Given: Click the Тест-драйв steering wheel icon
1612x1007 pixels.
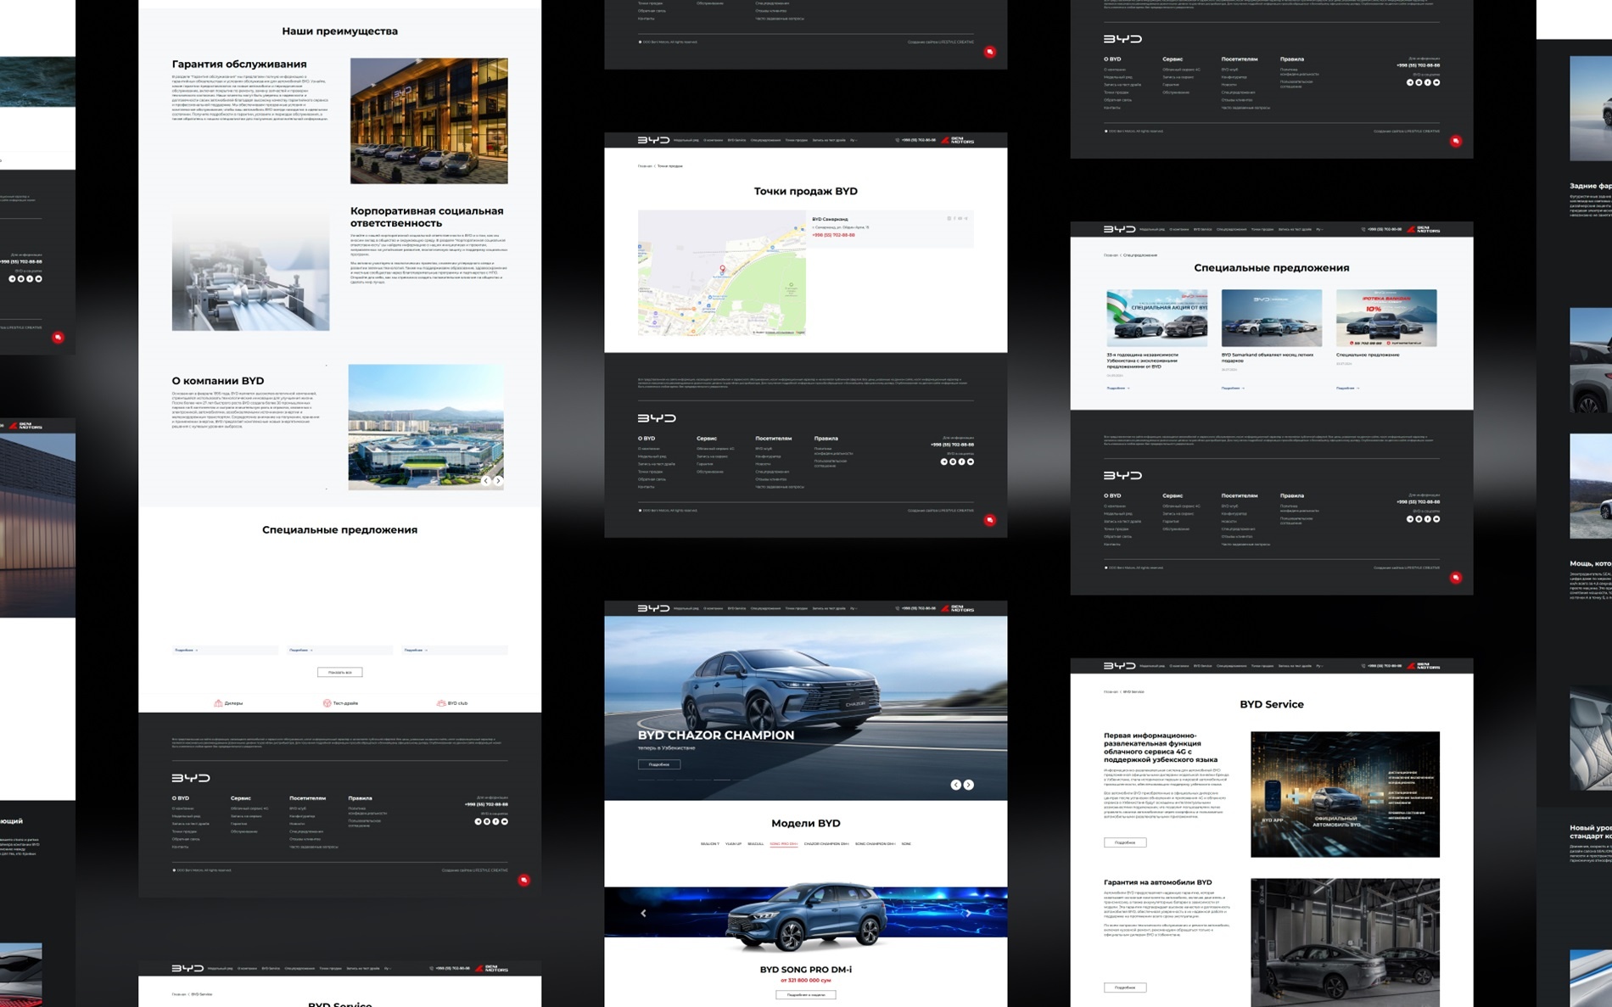Looking at the screenshot, I should 327,703.
